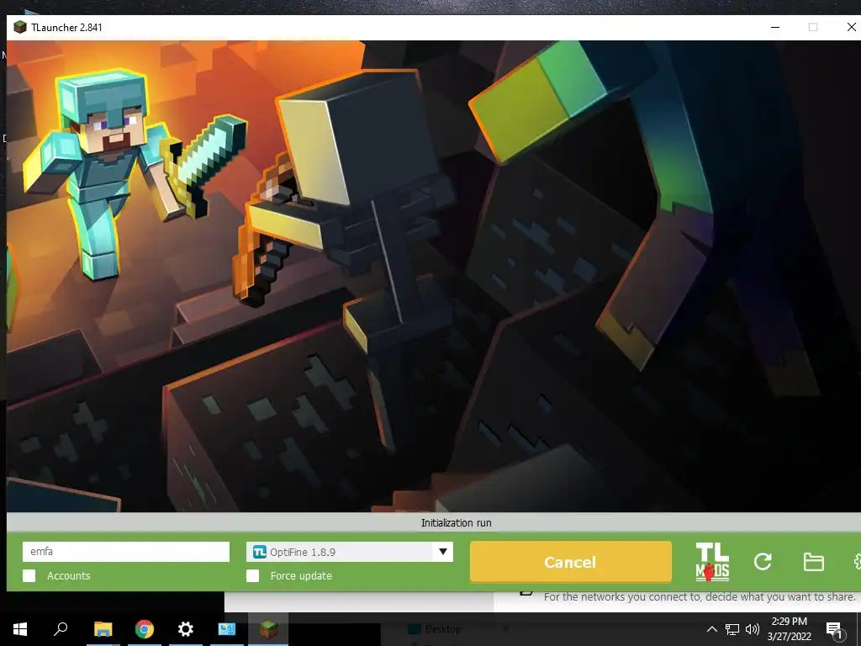Open the notification center icon
The width and height of the screenshot is (861, 646).
[834, 630]
